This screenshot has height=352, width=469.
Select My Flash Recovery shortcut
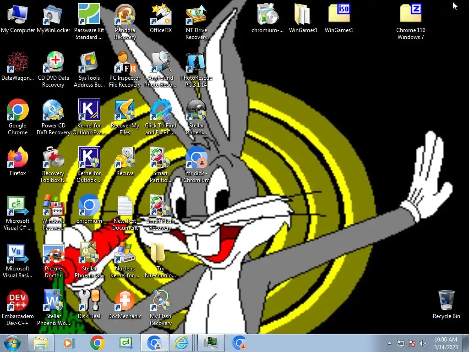pos(161,308)
